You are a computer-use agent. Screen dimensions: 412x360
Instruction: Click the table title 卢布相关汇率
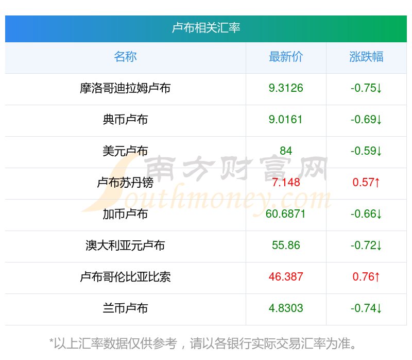point(206,28)
